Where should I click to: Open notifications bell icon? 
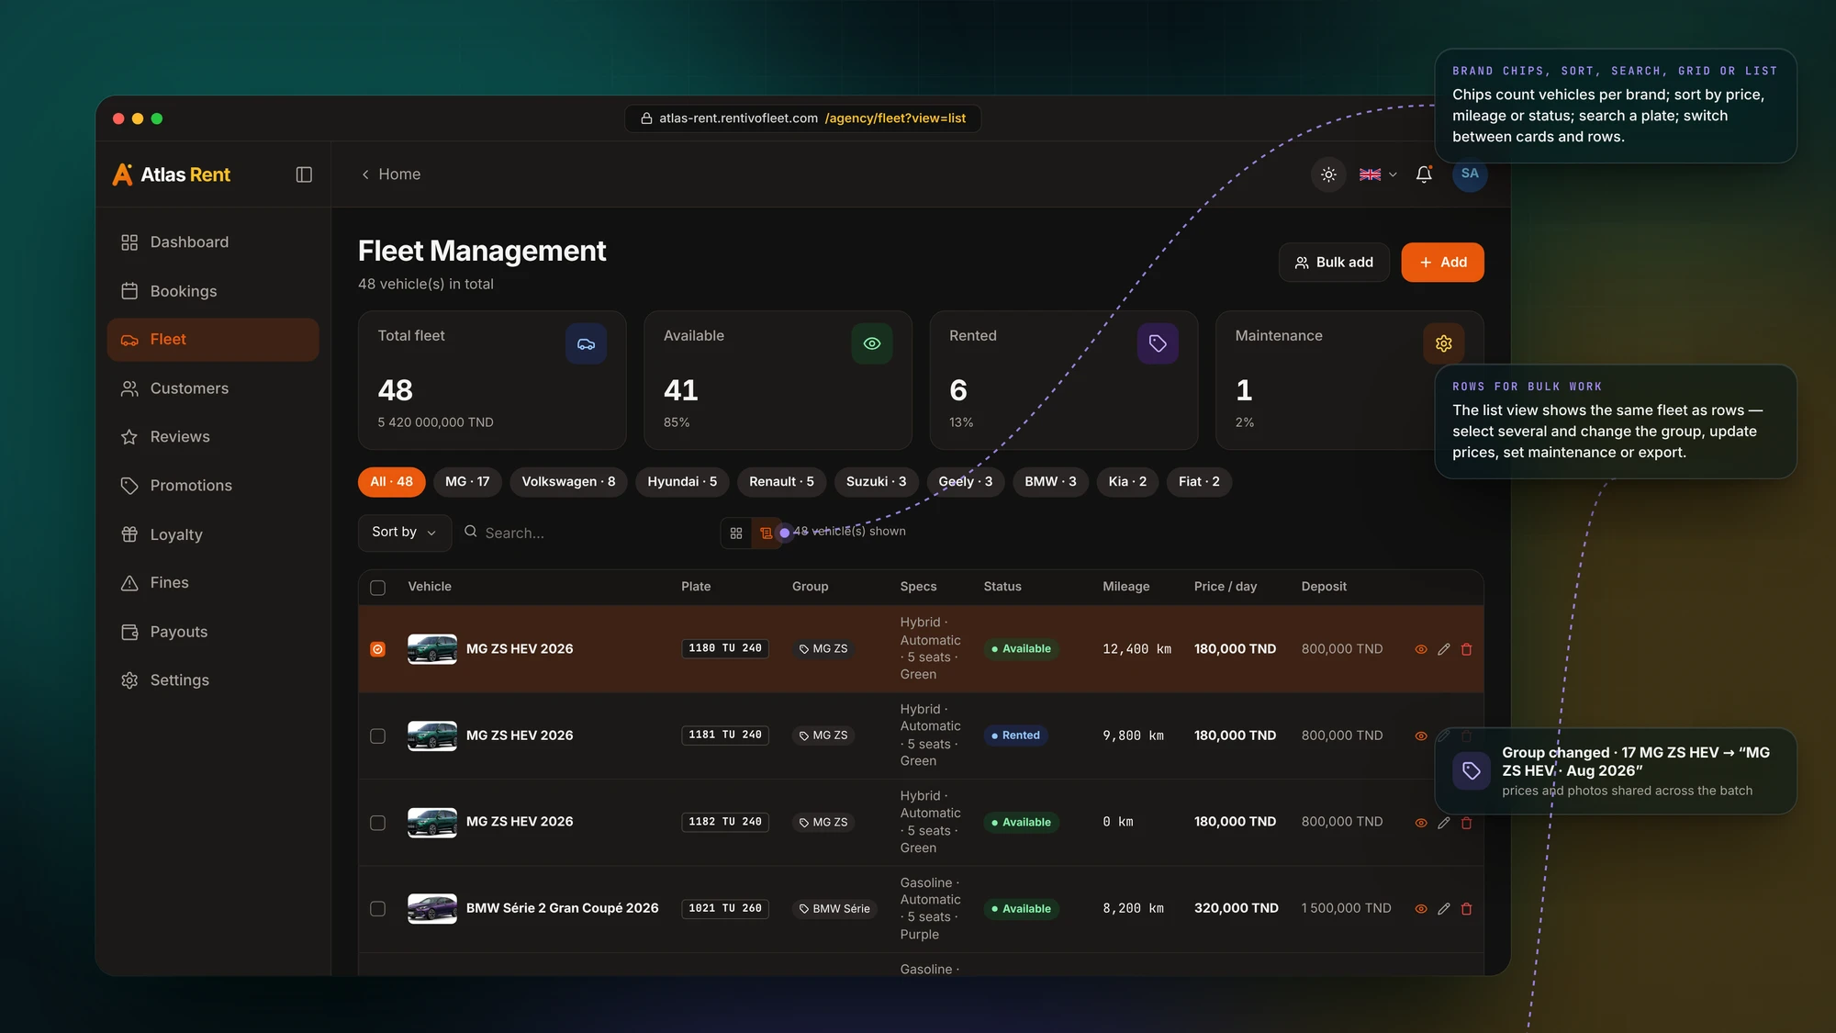click(x=1424, y=174)
